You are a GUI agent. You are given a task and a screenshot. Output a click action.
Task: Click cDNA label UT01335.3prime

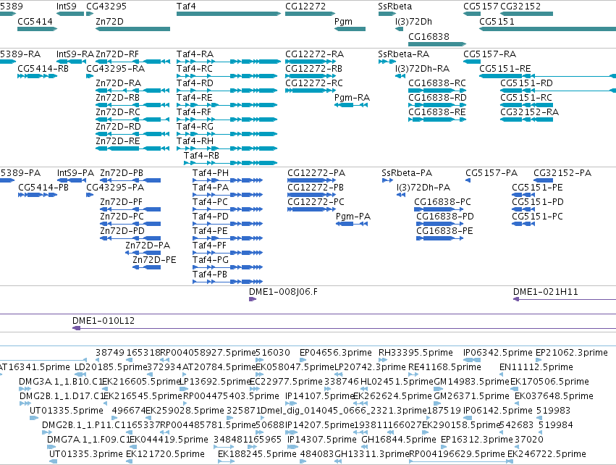86,454
